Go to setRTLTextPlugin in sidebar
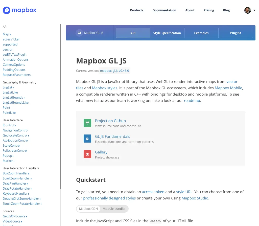This screenshot has width=259, height=226. pos(15,55)
